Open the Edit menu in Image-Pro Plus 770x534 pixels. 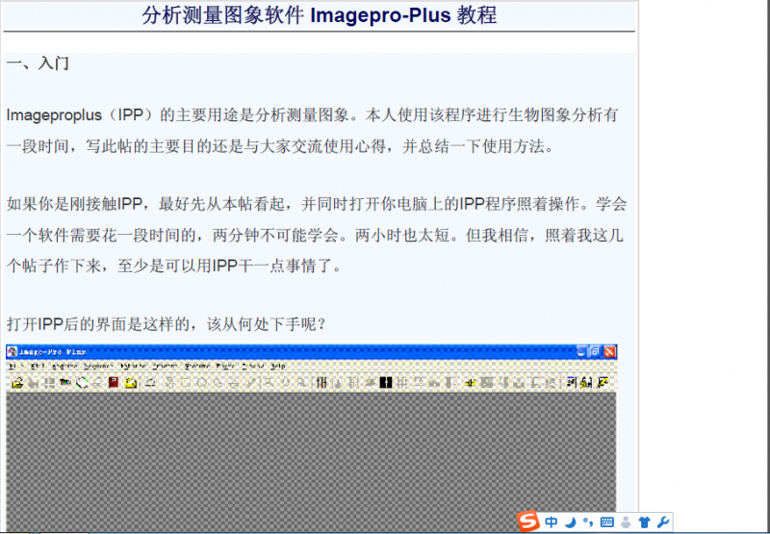coord(38,367)
